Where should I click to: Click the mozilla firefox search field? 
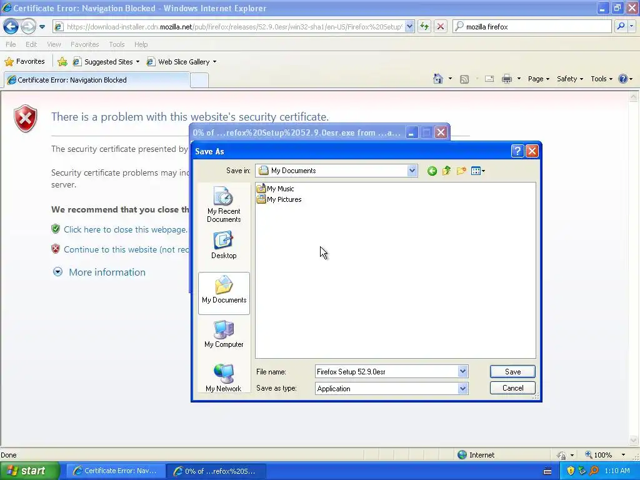point(532,26)
